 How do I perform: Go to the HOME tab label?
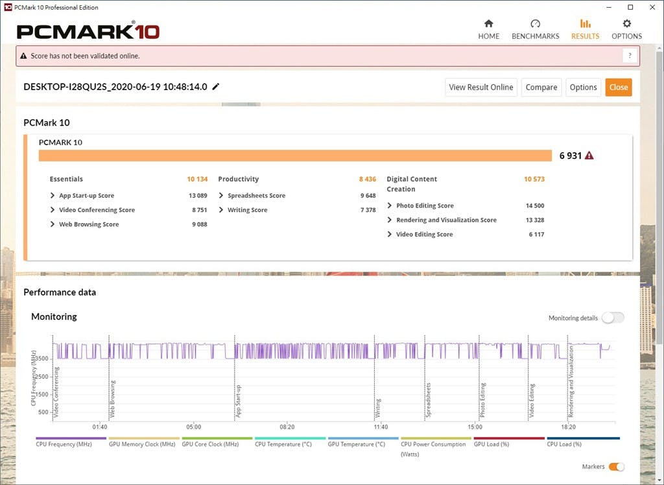pyautogui.click(x=489, y=36)
